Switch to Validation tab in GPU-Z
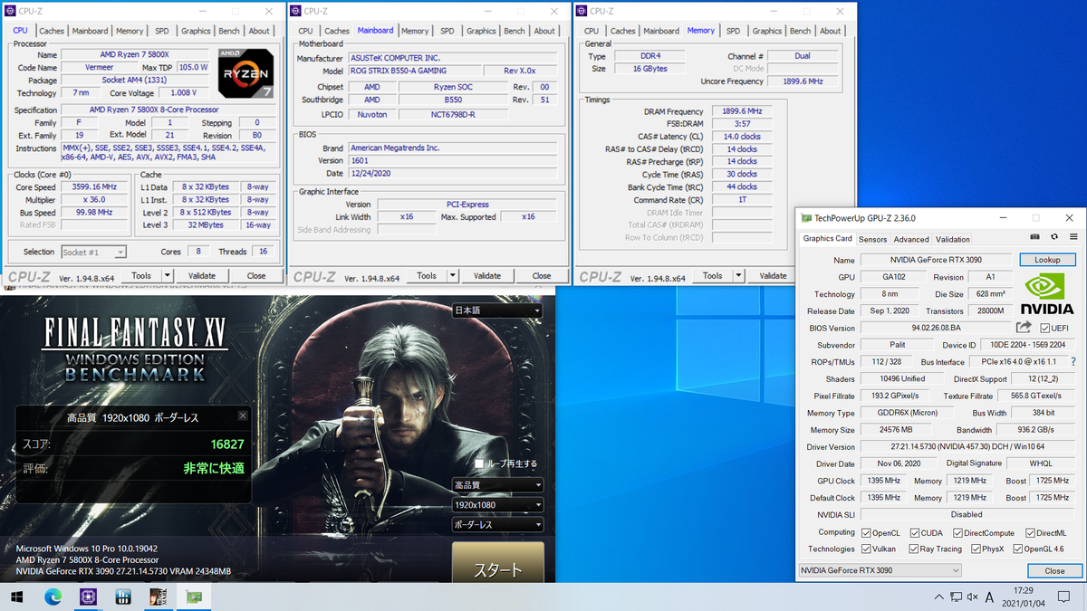Image resolution: width=1087 pixels, height=611 pixels. (952, 239)
